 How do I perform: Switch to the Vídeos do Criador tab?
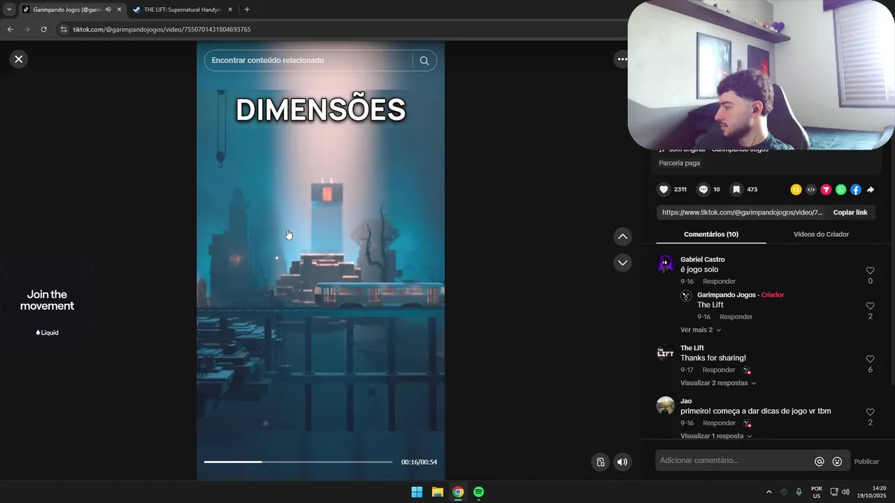pyautogui.click(x=821, y=234)
